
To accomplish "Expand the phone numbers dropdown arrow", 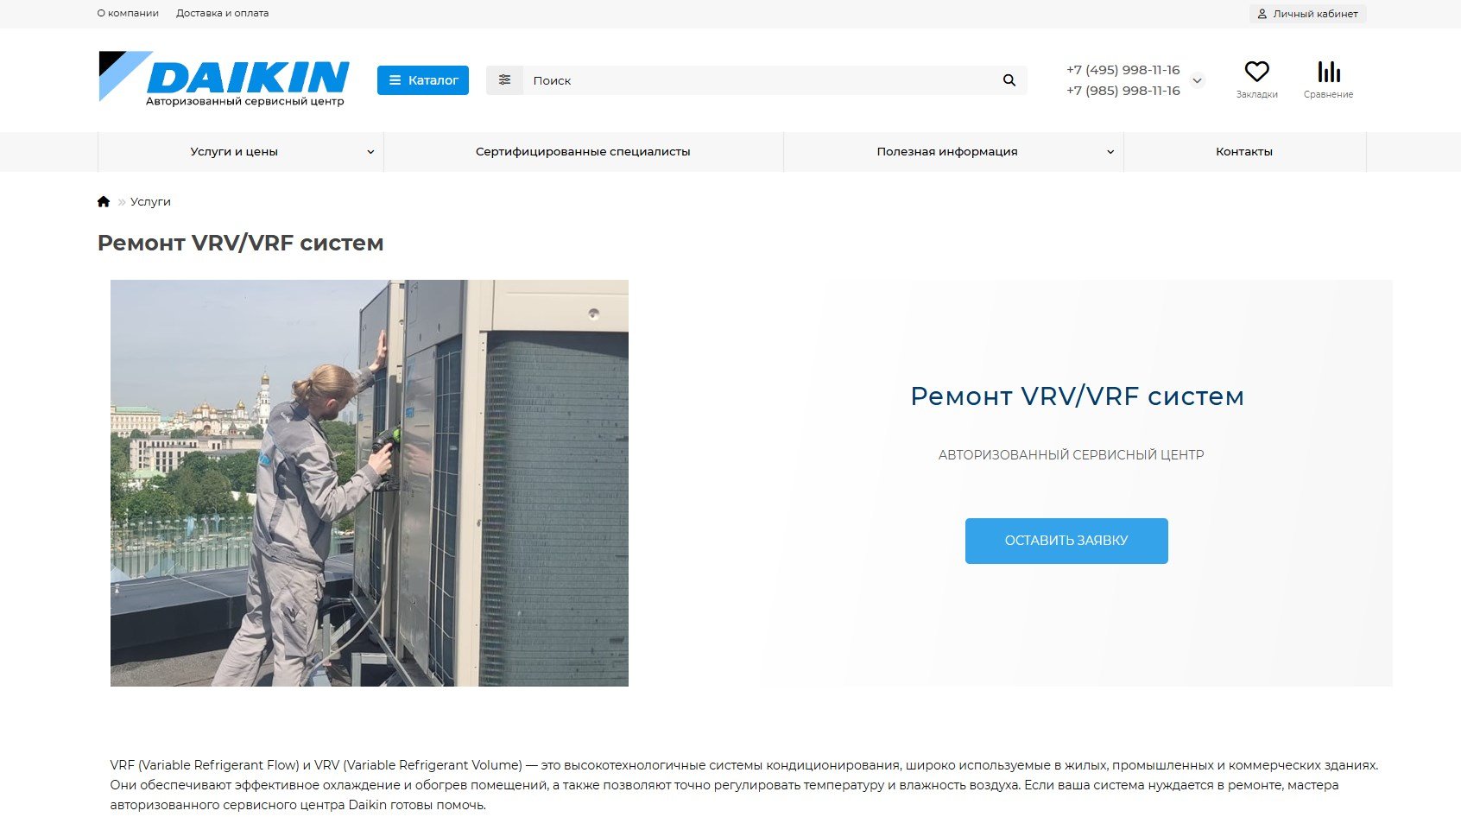I will [x=1197, y=80].
